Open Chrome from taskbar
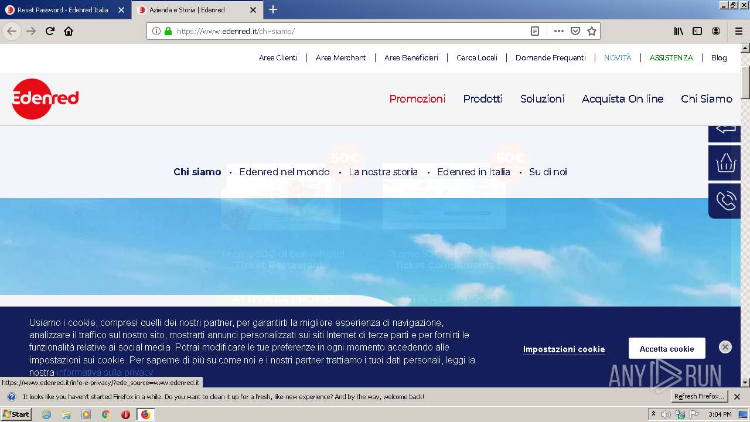 coord(106,414)
